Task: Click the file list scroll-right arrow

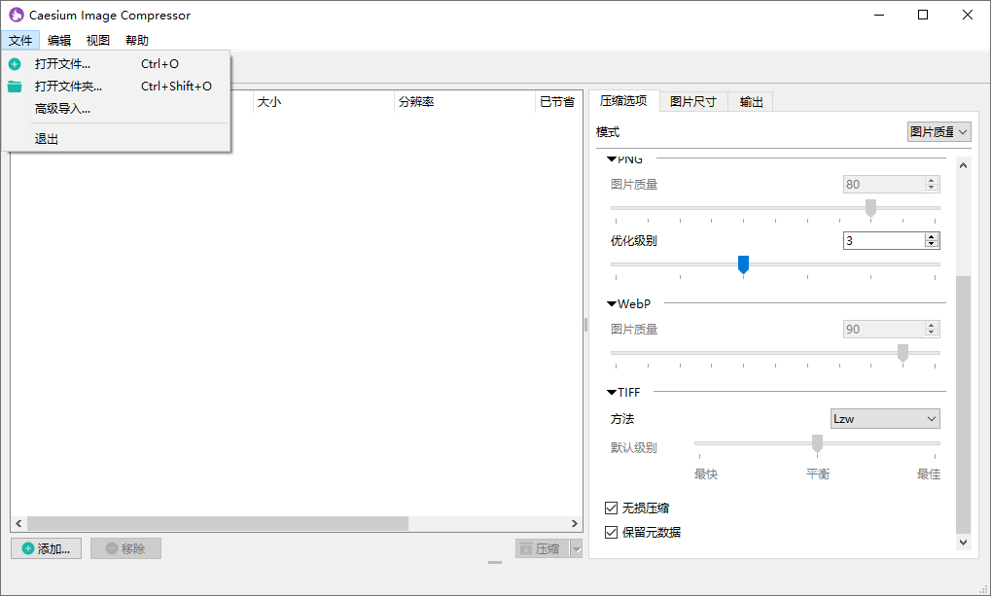Action: click(574, 523)
